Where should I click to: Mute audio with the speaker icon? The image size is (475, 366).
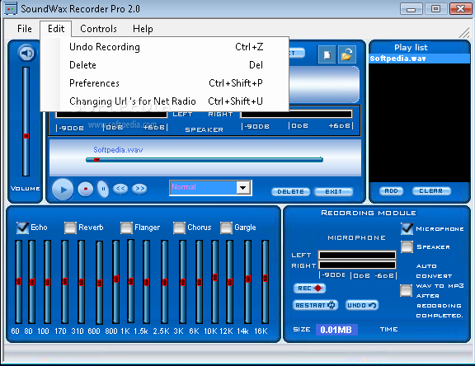pos(27,54)
